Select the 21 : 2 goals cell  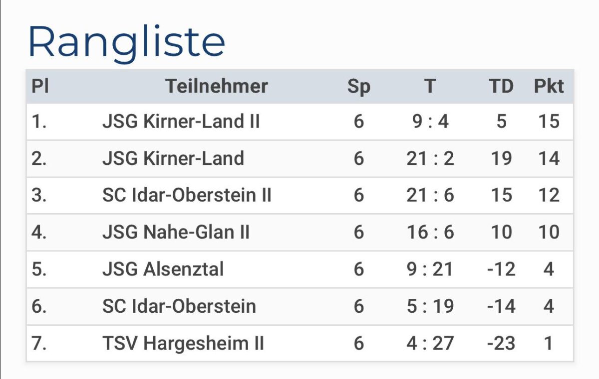(430, 158)
